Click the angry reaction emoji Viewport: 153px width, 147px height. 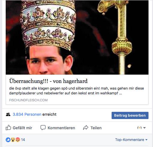(x=18, y=140)
